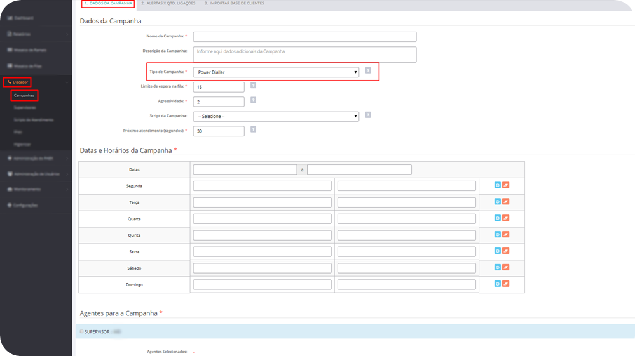Click blue clock icon in Domingo row

coord(498,284)
